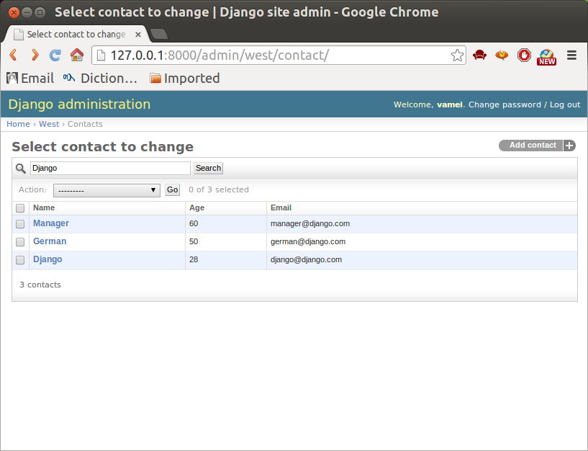This screenshot has width=588, height=451.
Task: Open the Chrome hamburger menu
Action: point(571,55)
